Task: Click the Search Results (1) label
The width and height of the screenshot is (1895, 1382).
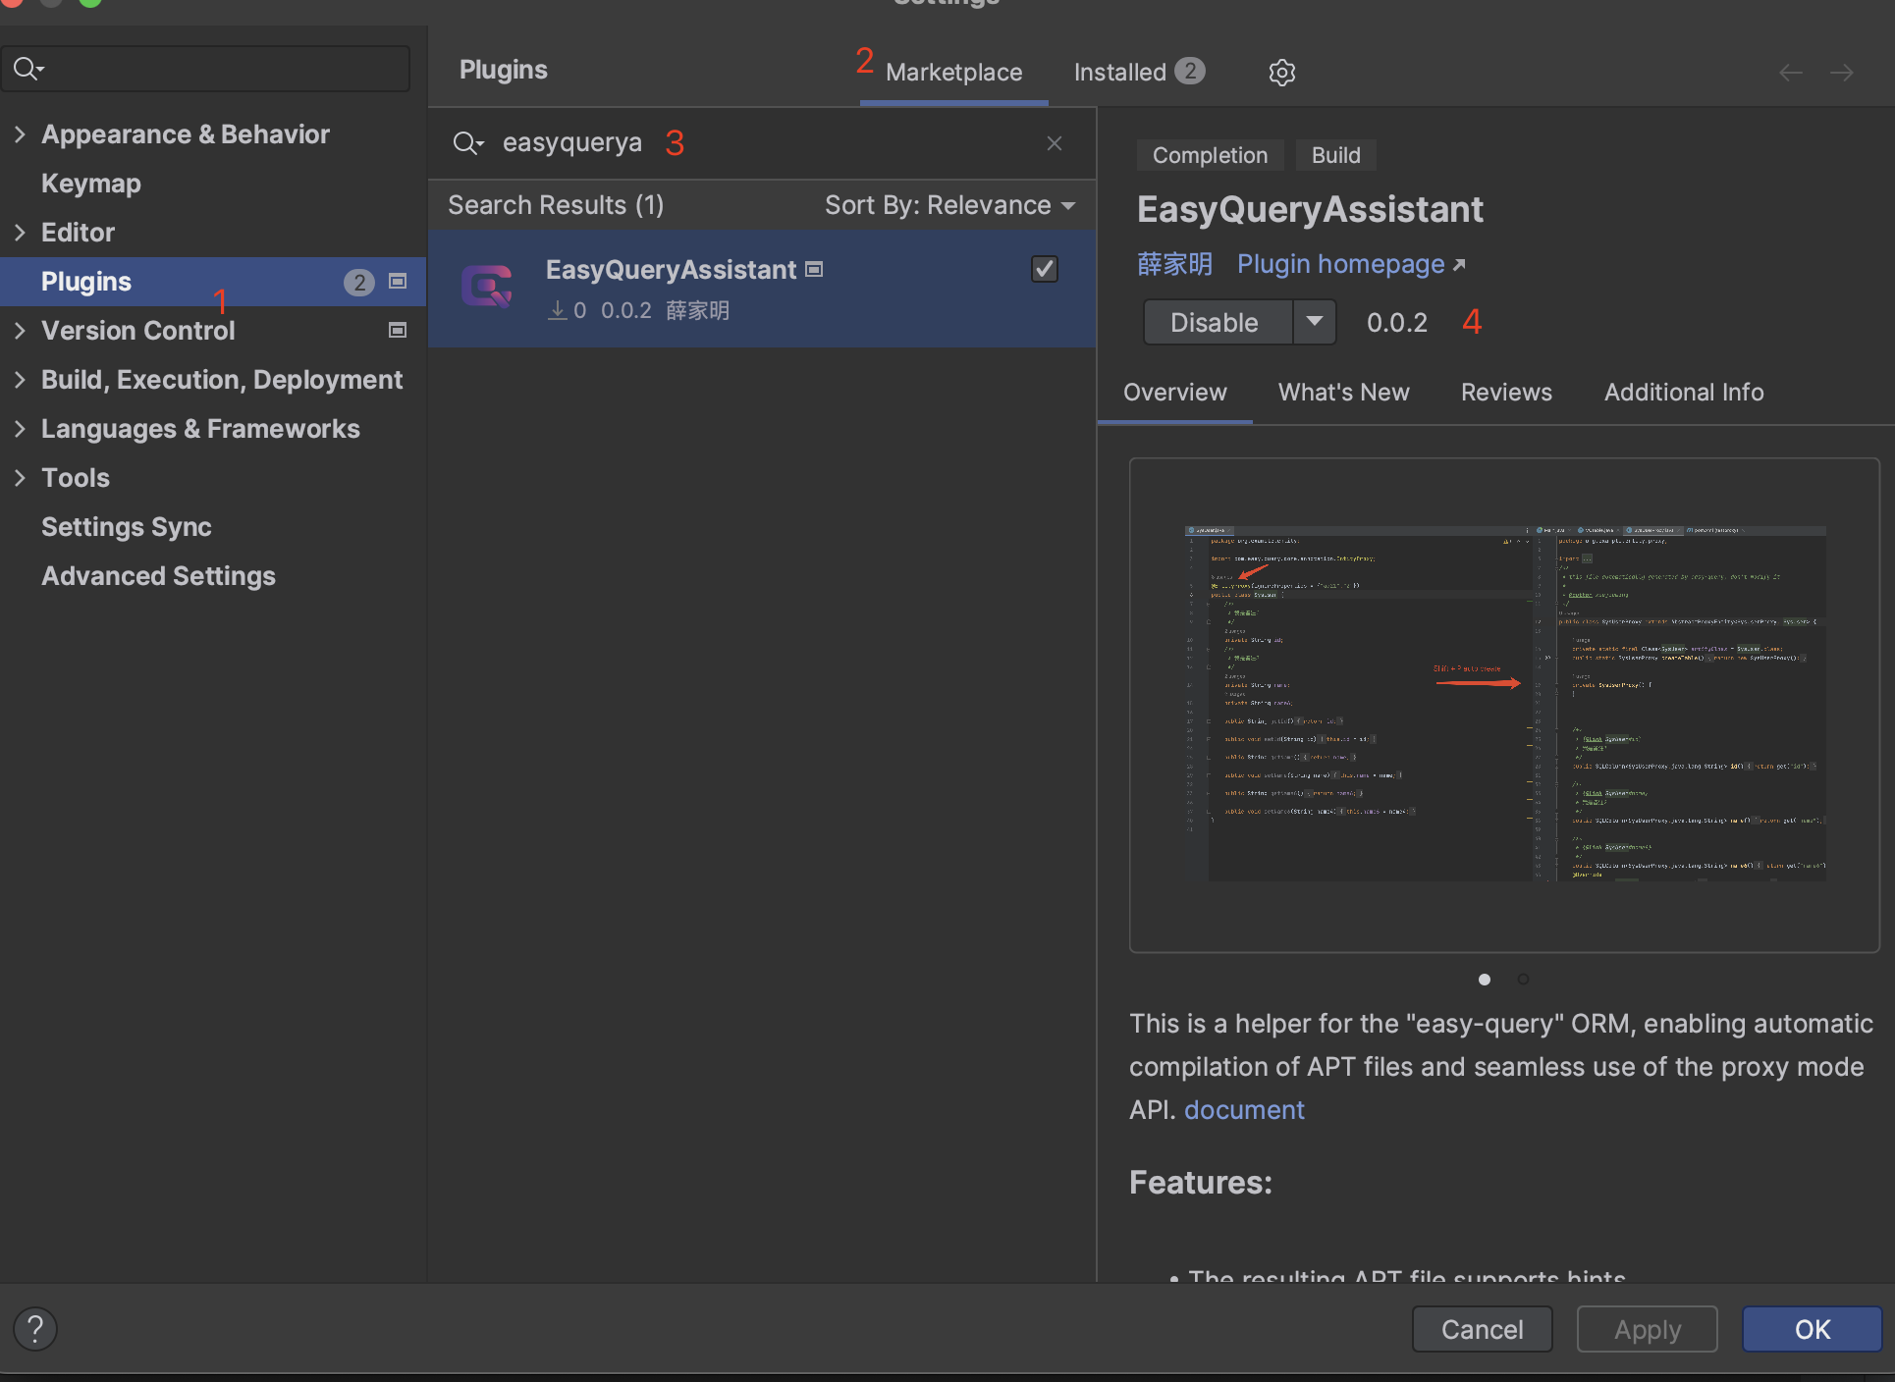Action: pyautogui.click(x=556, y=205)
